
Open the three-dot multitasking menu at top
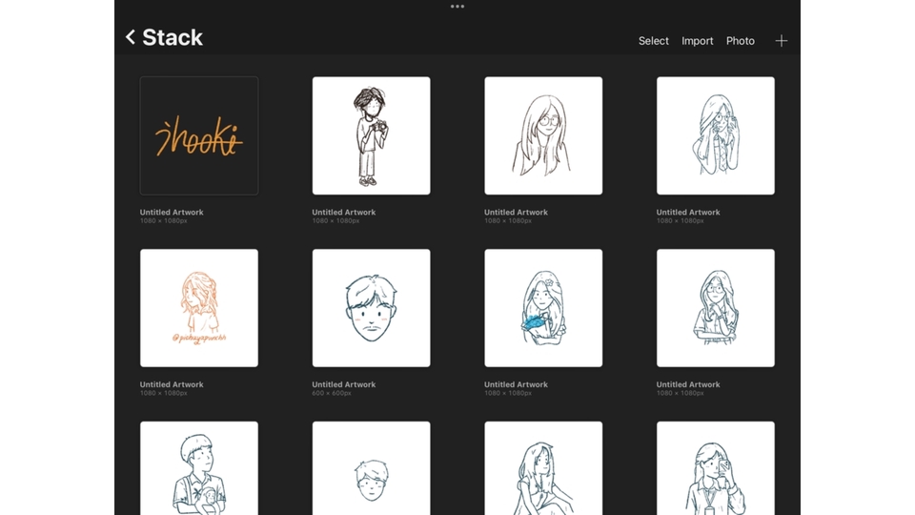click(x=457, y=7)
